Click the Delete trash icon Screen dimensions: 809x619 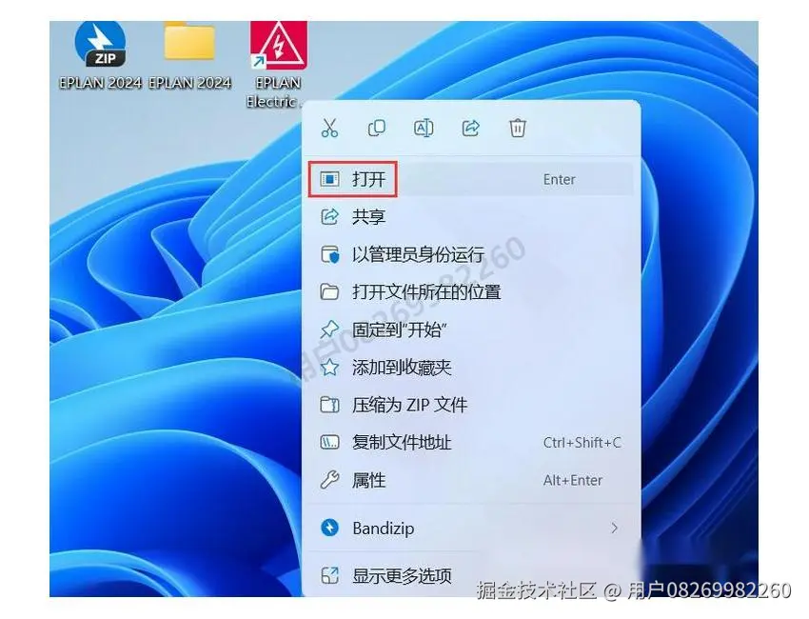pos(517,128)
